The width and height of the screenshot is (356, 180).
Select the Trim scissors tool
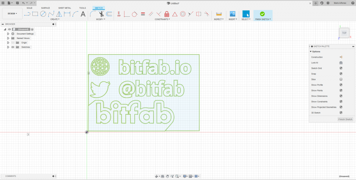click(101, 14)
